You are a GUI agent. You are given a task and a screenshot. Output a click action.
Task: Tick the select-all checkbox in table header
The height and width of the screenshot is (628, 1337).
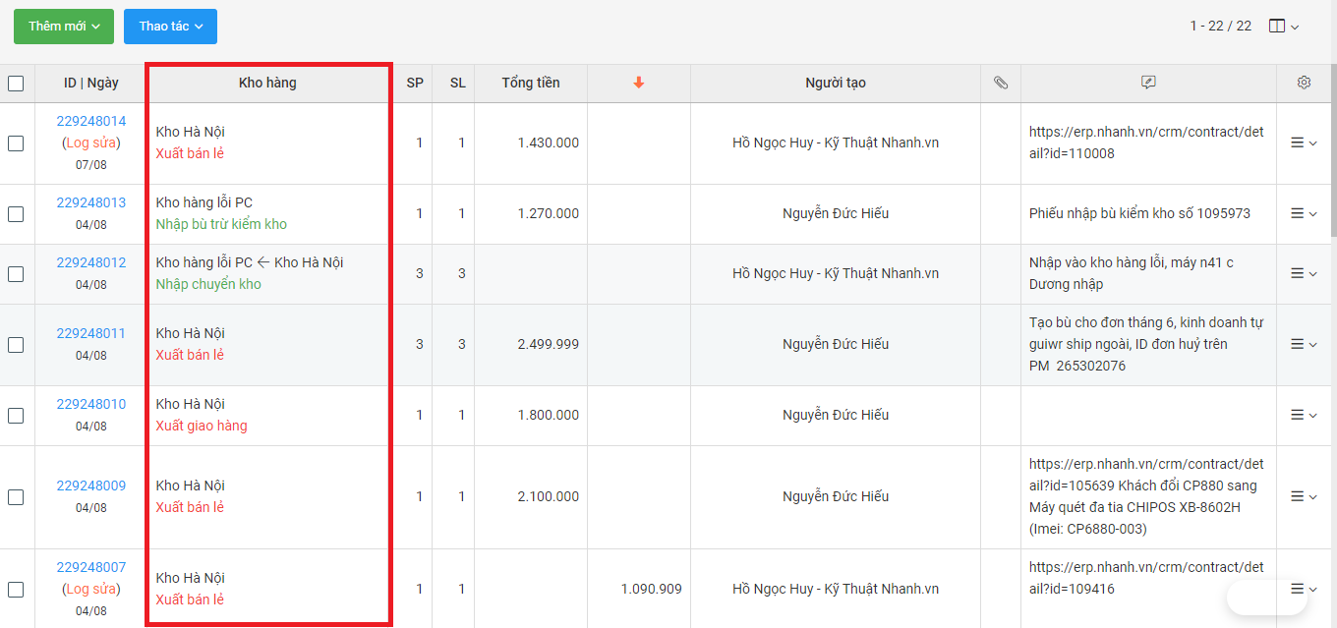click(x=16, y=84)
